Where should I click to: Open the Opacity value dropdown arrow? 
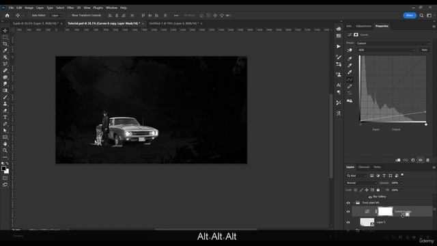pos(401,183)
